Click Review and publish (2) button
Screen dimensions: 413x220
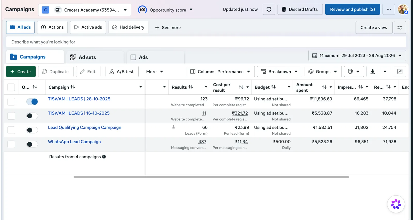point(352,9)
